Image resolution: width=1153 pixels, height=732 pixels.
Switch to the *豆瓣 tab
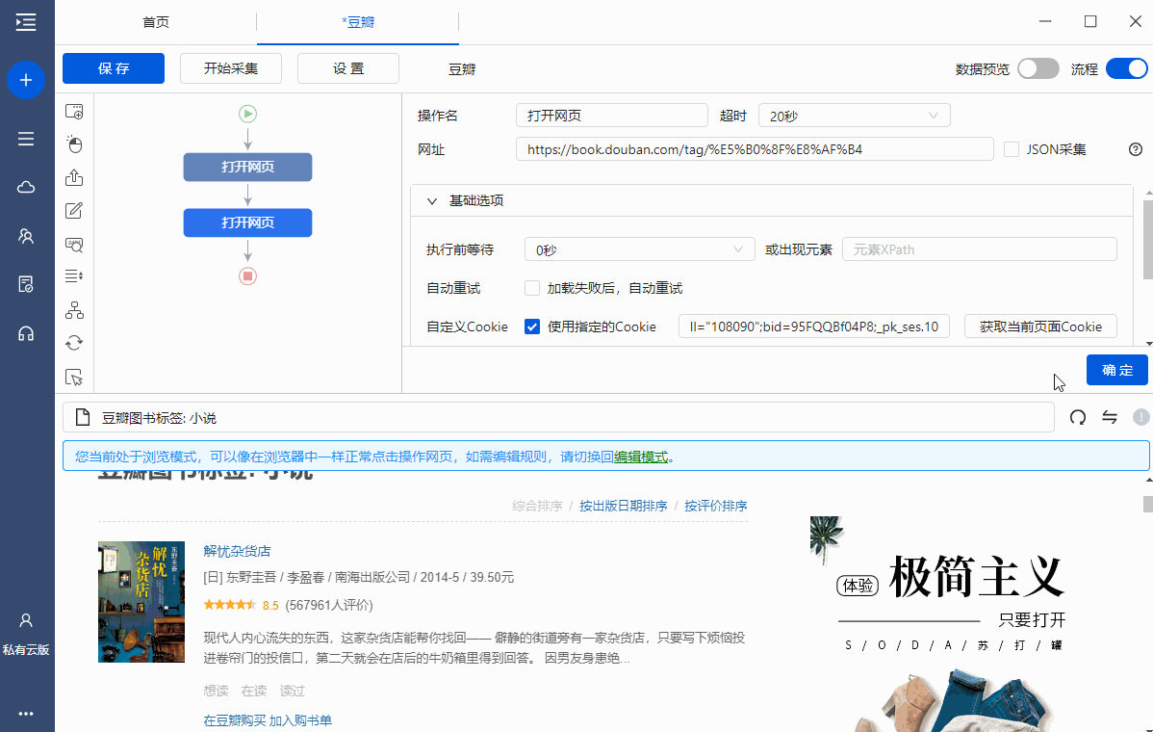(358, 22)
